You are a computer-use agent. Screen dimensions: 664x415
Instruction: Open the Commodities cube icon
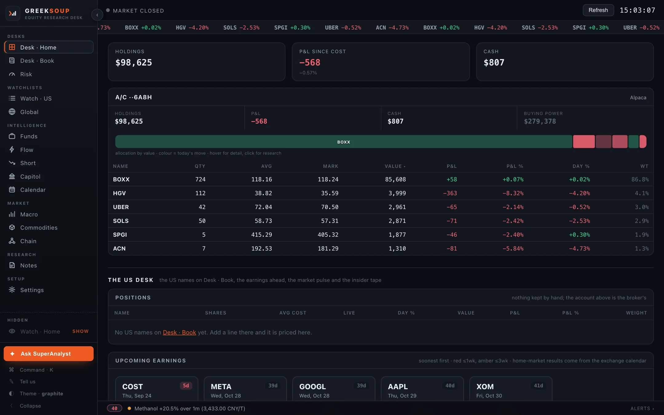click(12, 227)
